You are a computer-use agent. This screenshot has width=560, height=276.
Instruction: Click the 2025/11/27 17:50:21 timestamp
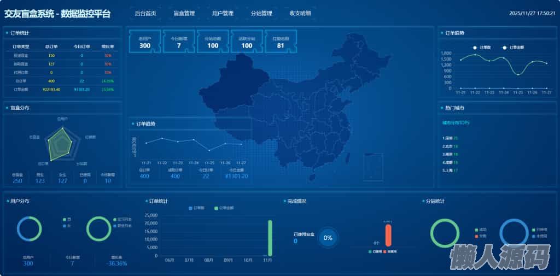[532, 13]
